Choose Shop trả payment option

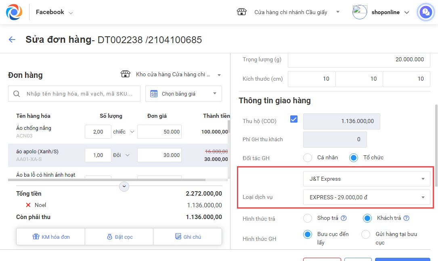tap(308, 218)
